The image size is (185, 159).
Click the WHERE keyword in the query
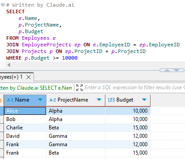14,58
